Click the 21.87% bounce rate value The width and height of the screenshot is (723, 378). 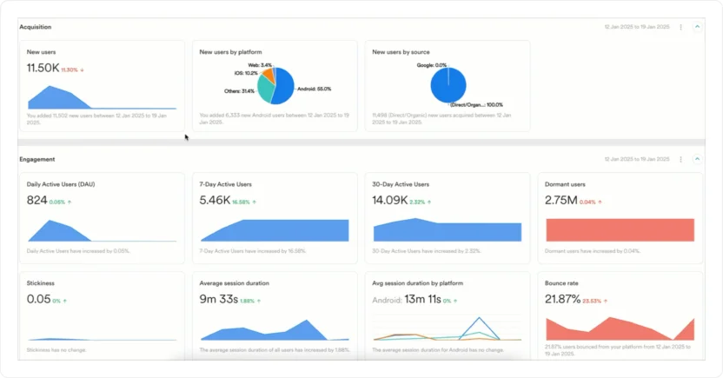562,299
